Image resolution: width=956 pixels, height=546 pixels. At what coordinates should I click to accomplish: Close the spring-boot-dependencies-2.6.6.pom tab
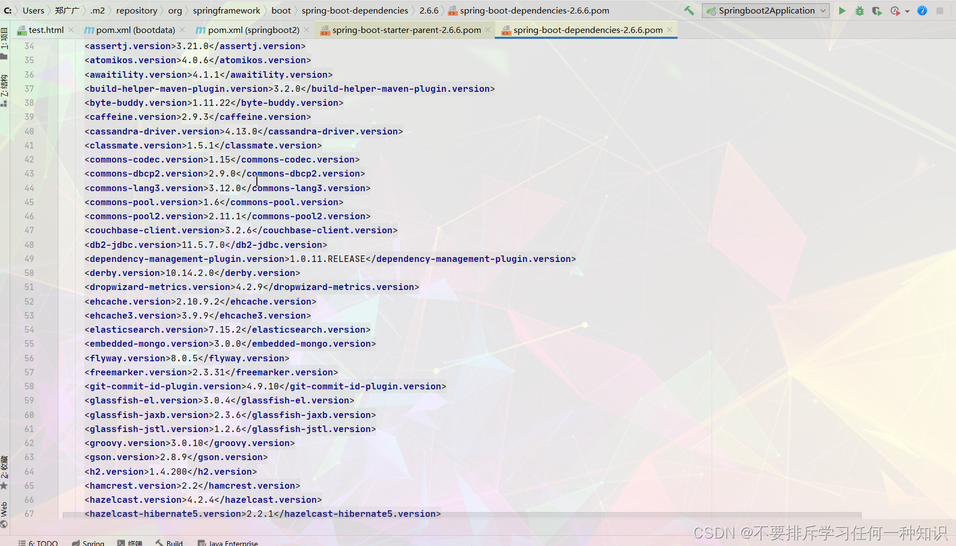pos(669,30)
